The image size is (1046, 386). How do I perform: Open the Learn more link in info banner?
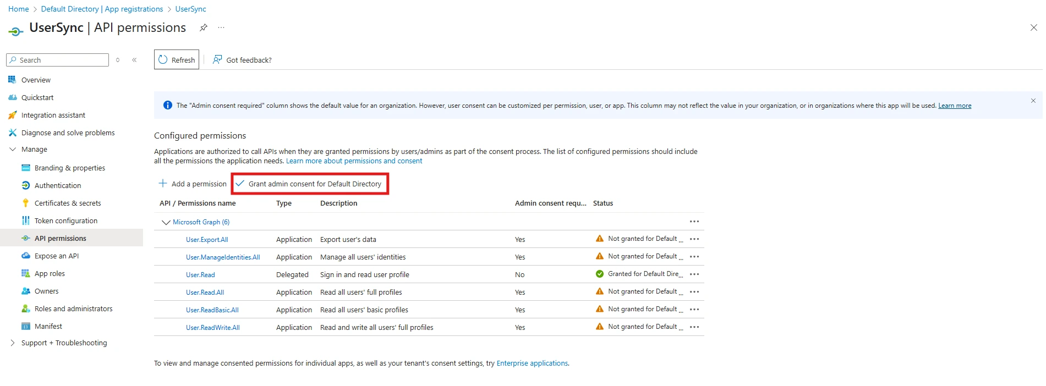tap(954, 106)
